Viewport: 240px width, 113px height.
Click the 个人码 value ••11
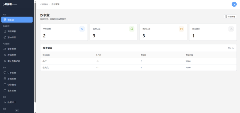coord(97,67)
